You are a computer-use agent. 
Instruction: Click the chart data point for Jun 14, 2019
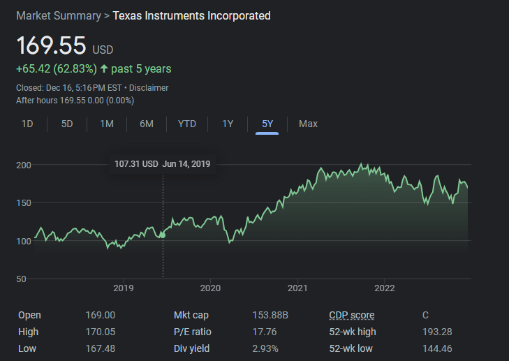pos(163,235)
